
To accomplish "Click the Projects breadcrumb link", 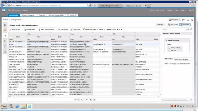I will (6, 20).
